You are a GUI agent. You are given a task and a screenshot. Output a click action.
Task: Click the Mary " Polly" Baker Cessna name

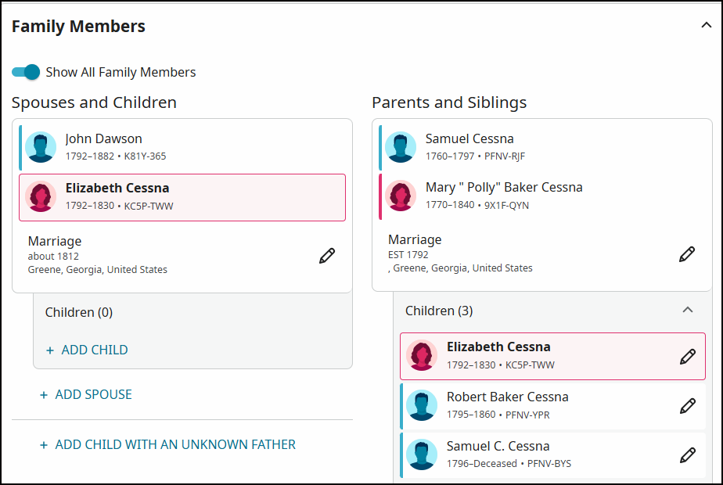504,187
